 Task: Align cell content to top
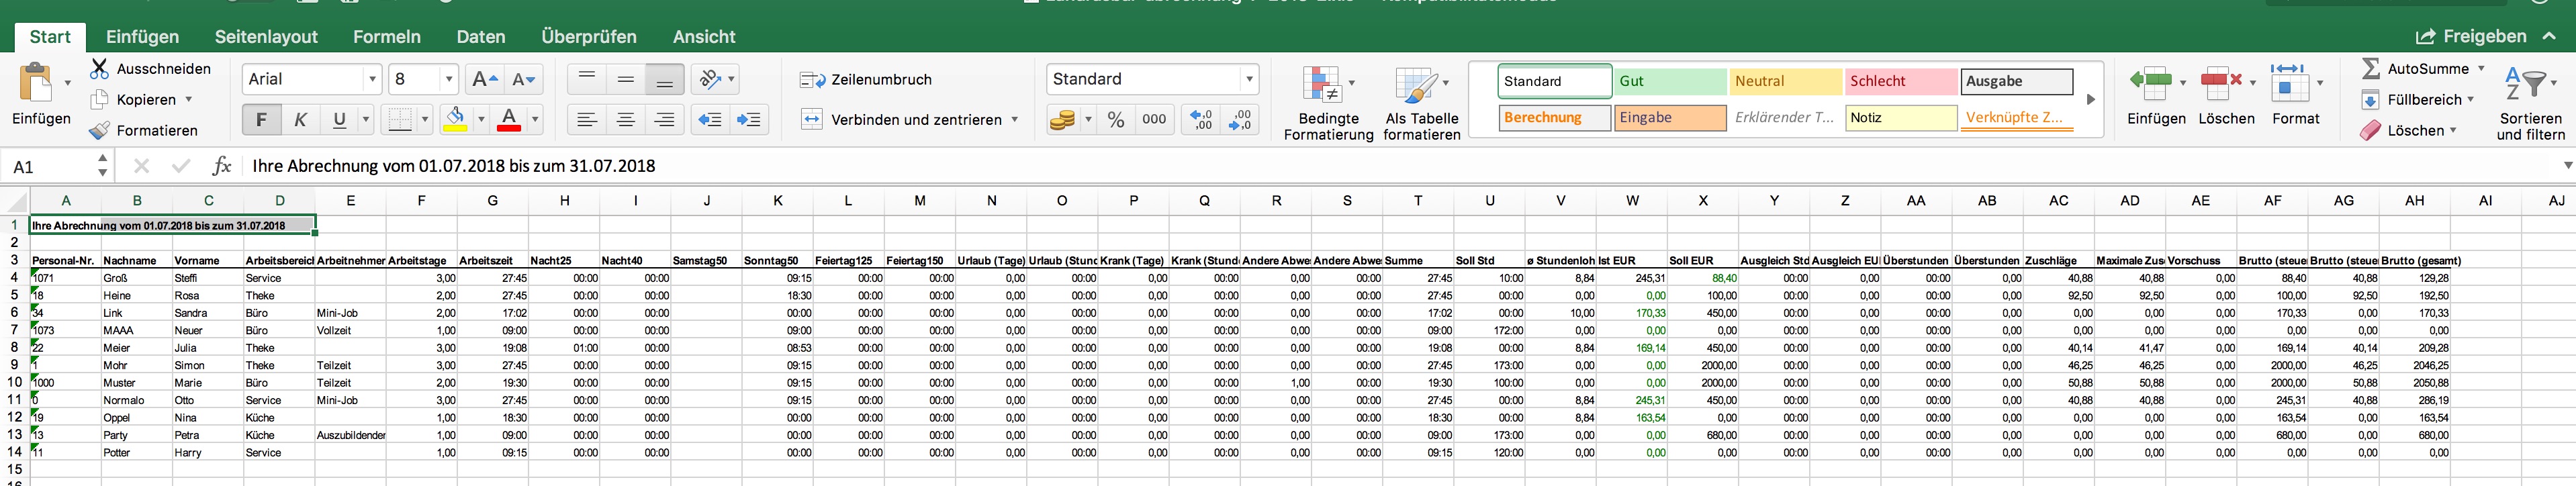point(587,80)
